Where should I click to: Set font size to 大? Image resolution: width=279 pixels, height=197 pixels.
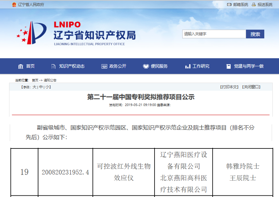(x=35, y=87)
